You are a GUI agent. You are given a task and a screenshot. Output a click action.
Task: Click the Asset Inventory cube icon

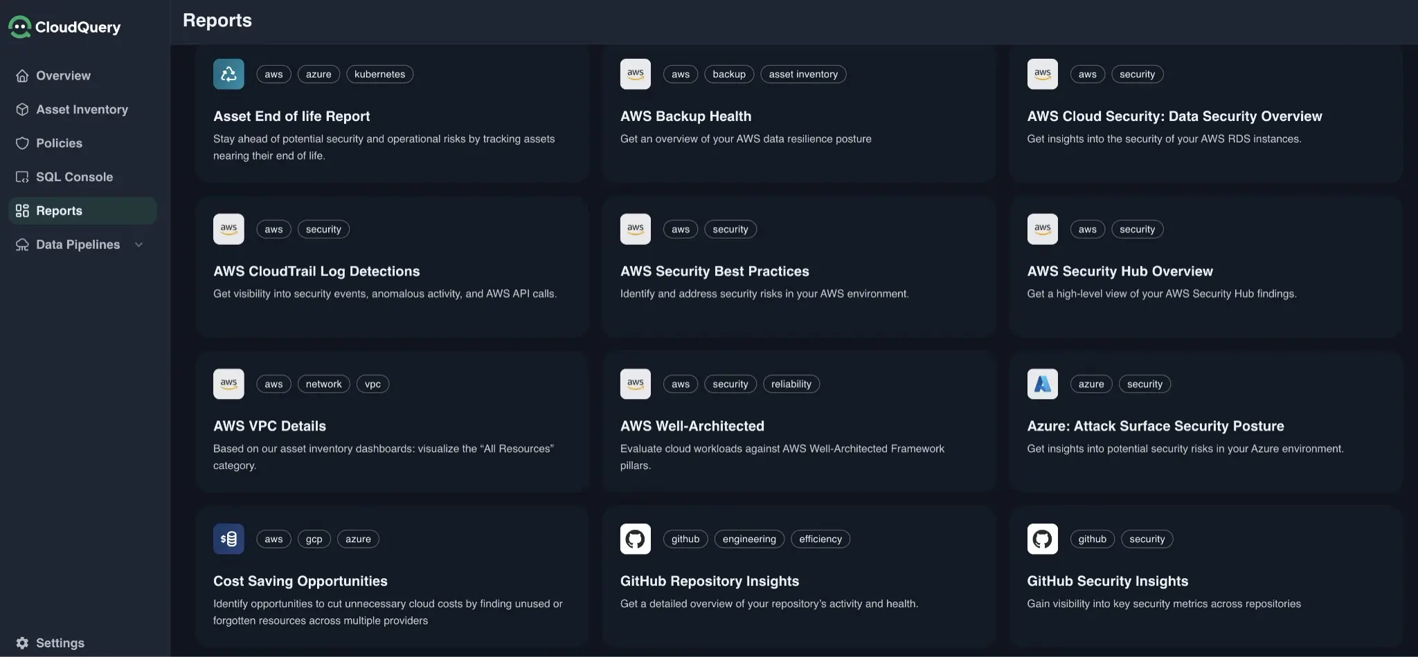(22, 109)
